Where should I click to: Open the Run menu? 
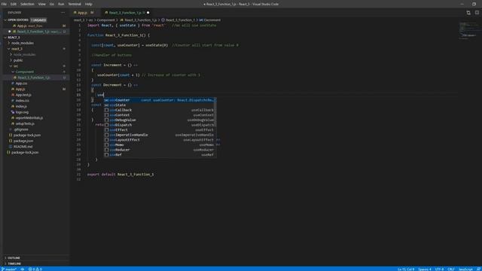pyautogui.click(x=61, y=4)
